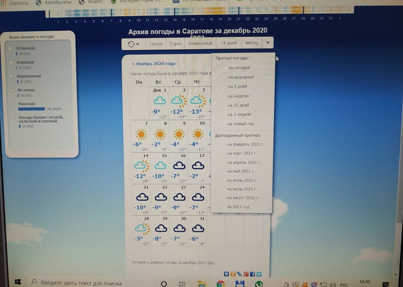Choose 'на июнь 2021 г.' long-term forecast
The height and width of the screenshot is (287, 403).
(x=242, y=180)
